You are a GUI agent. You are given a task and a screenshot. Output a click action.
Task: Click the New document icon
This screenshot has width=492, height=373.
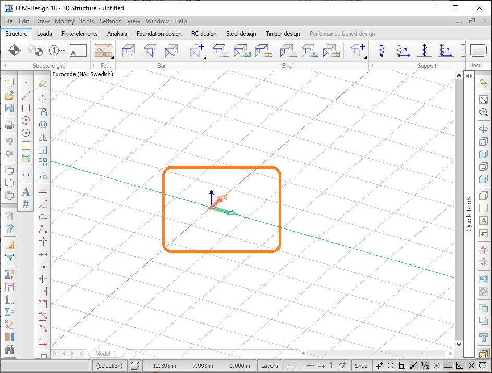click(x=9, y=83)
